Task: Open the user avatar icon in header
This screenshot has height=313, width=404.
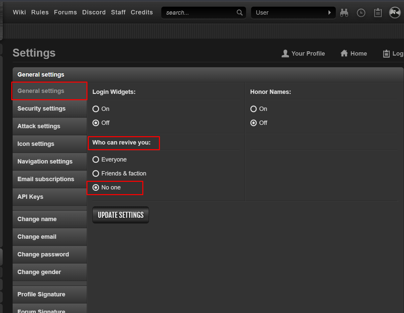Action: point(395,13)
